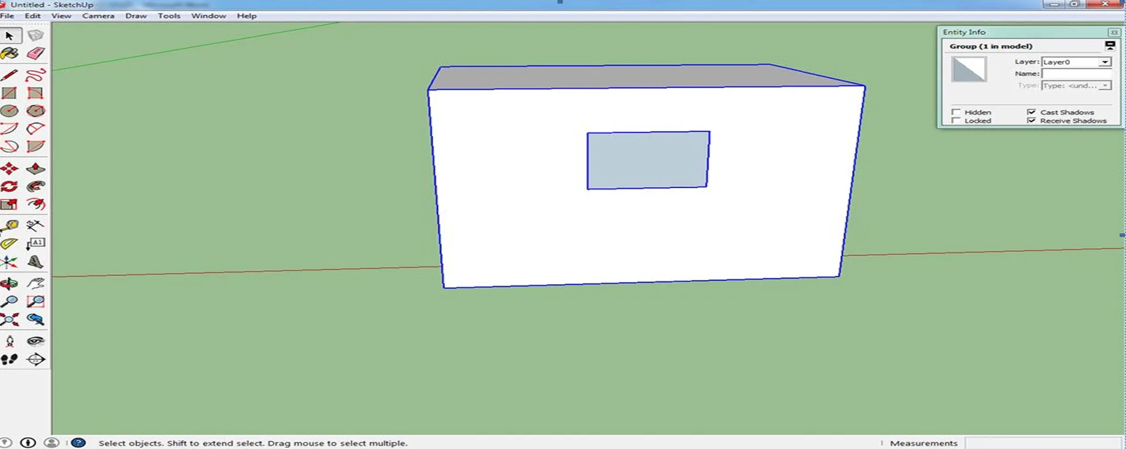Image resolution: width=1126 pixels, height=449 pixels.
Task: Close the Entity Info panel
Action: [1114, 32]
